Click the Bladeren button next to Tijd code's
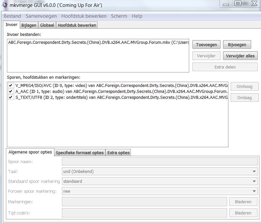Viewport: 261px width, 223px height. 243,213
